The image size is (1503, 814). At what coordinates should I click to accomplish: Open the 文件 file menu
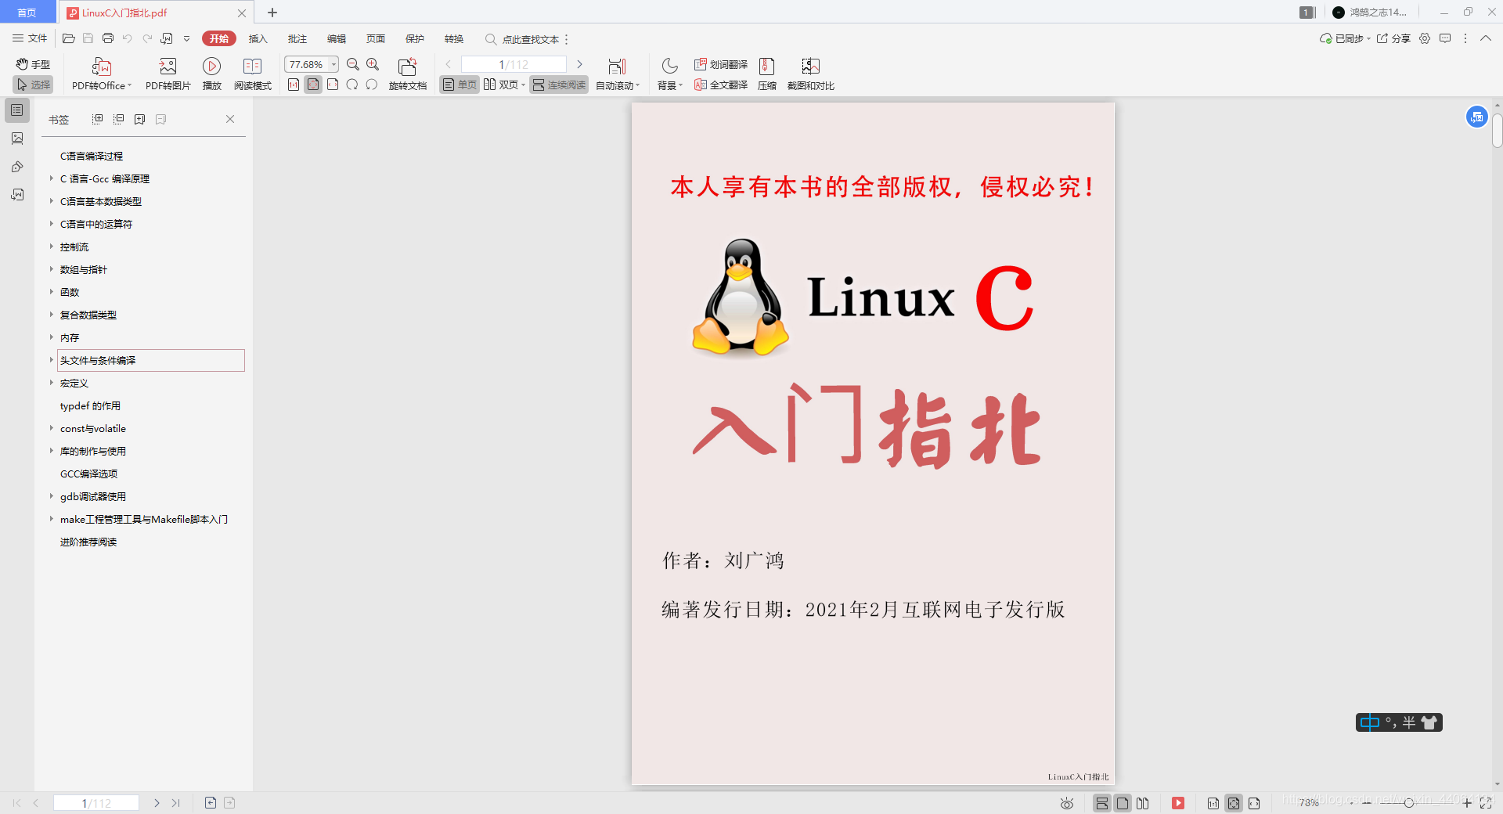(x=30, y=38)
